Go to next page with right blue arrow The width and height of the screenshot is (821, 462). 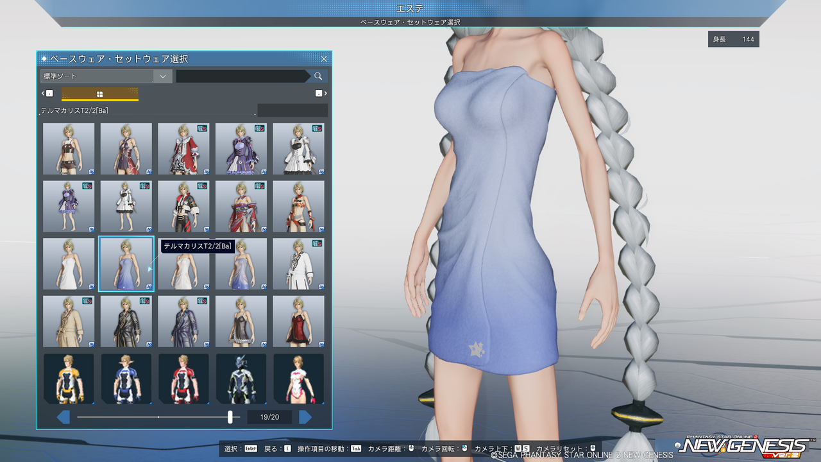305,417
